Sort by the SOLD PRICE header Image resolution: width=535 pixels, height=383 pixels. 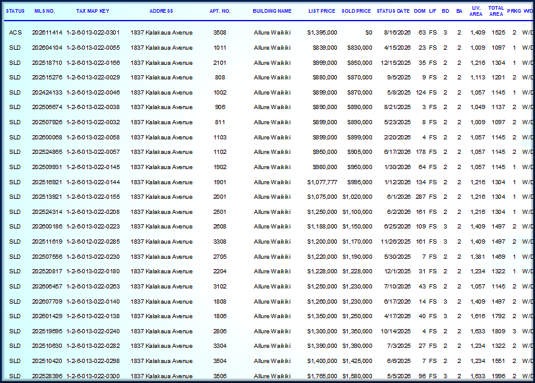pyautogui.click(x=356, y=11)
